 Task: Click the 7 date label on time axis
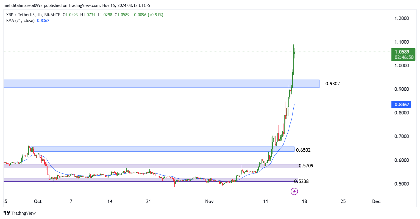(x=71, y=201)
